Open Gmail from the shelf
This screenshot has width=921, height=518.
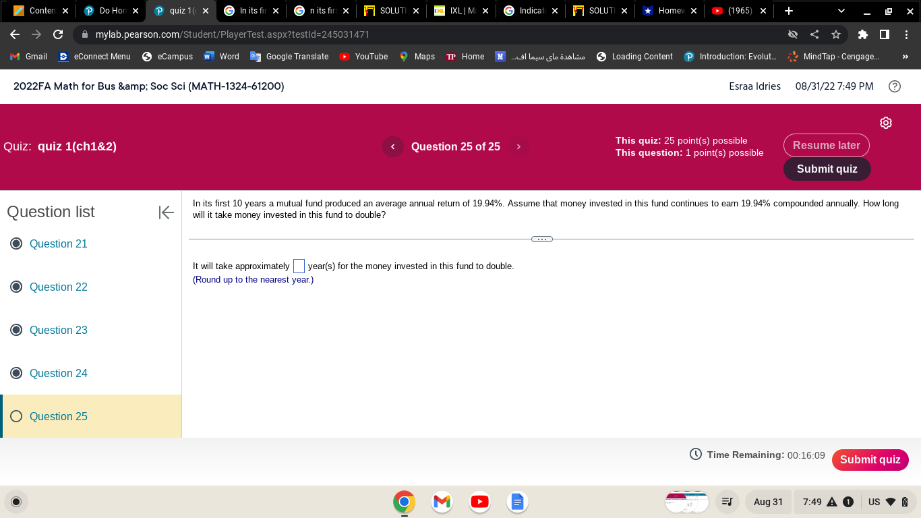coord(442,502)
